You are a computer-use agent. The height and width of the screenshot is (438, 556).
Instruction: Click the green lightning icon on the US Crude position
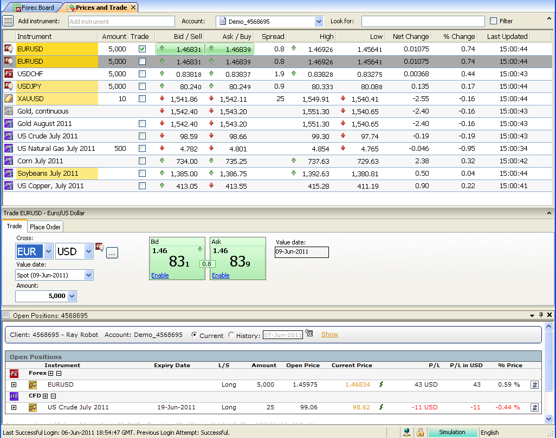click(381, 407)
